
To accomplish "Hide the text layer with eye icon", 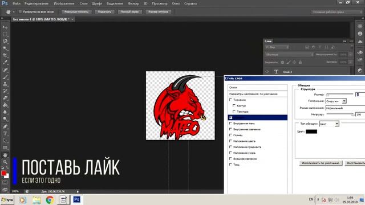I will point(267,72).
